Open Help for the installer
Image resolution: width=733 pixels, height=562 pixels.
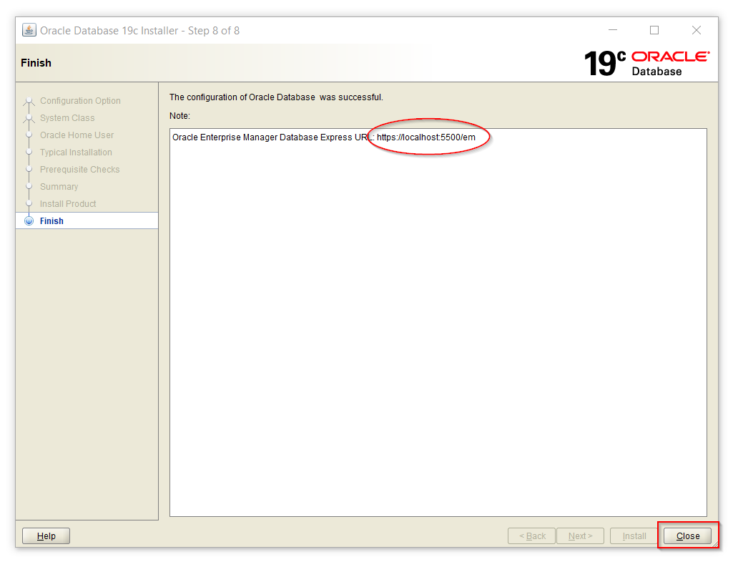(x=46, y=536)
